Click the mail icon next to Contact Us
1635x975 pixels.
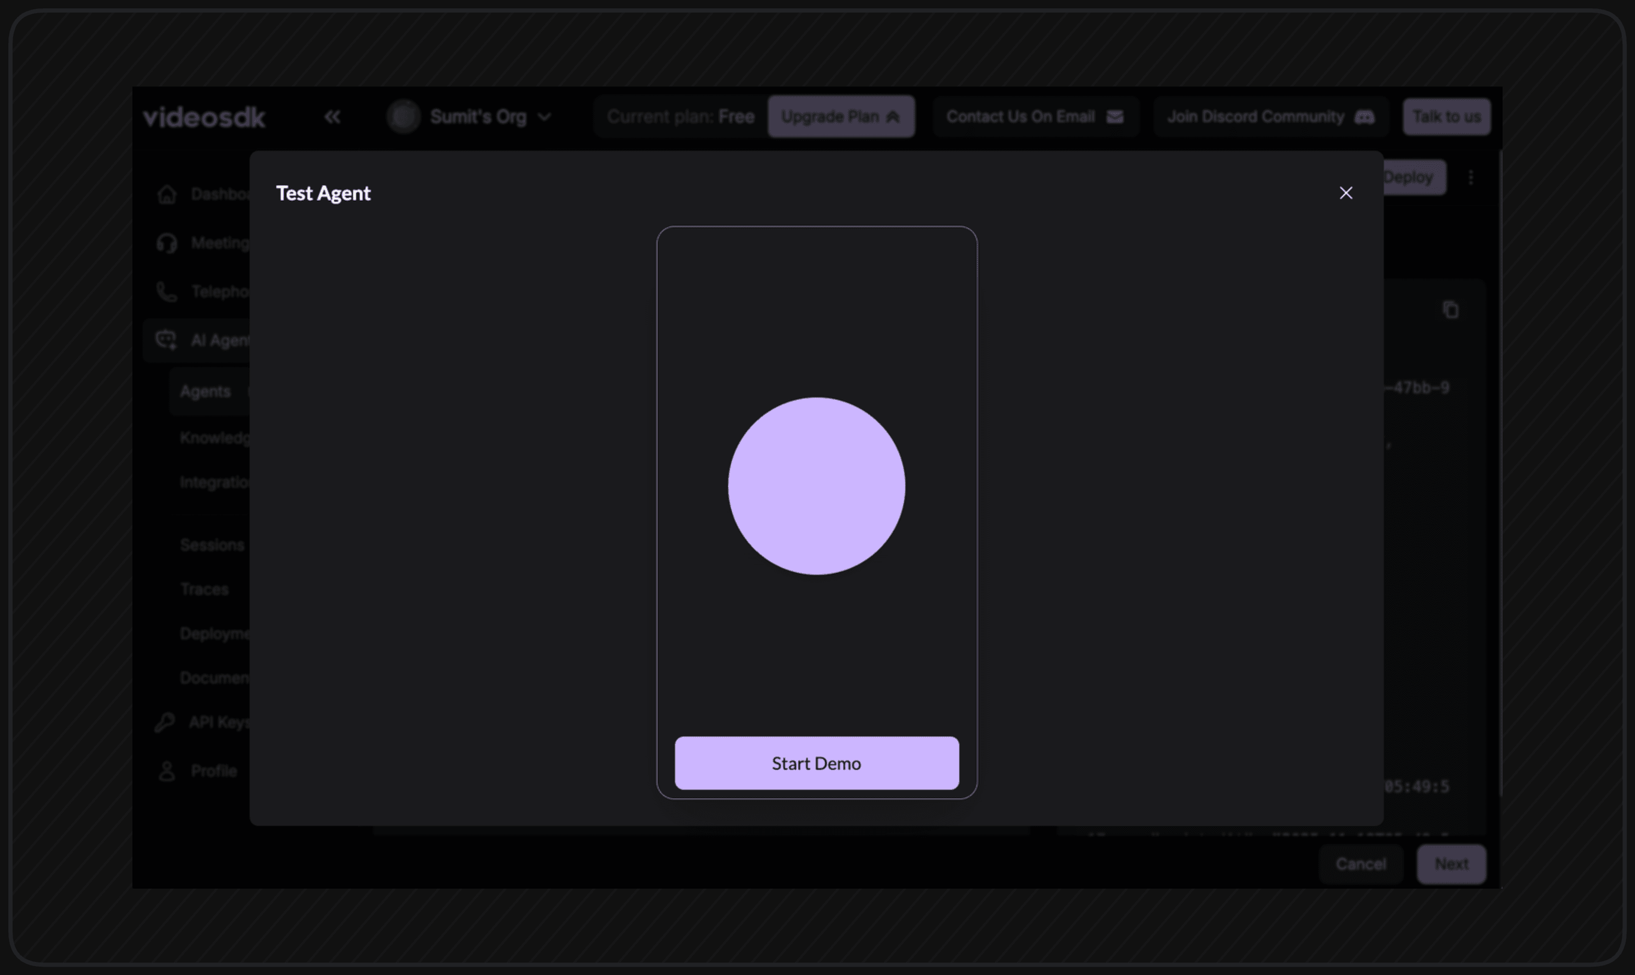click(1115, 116)
